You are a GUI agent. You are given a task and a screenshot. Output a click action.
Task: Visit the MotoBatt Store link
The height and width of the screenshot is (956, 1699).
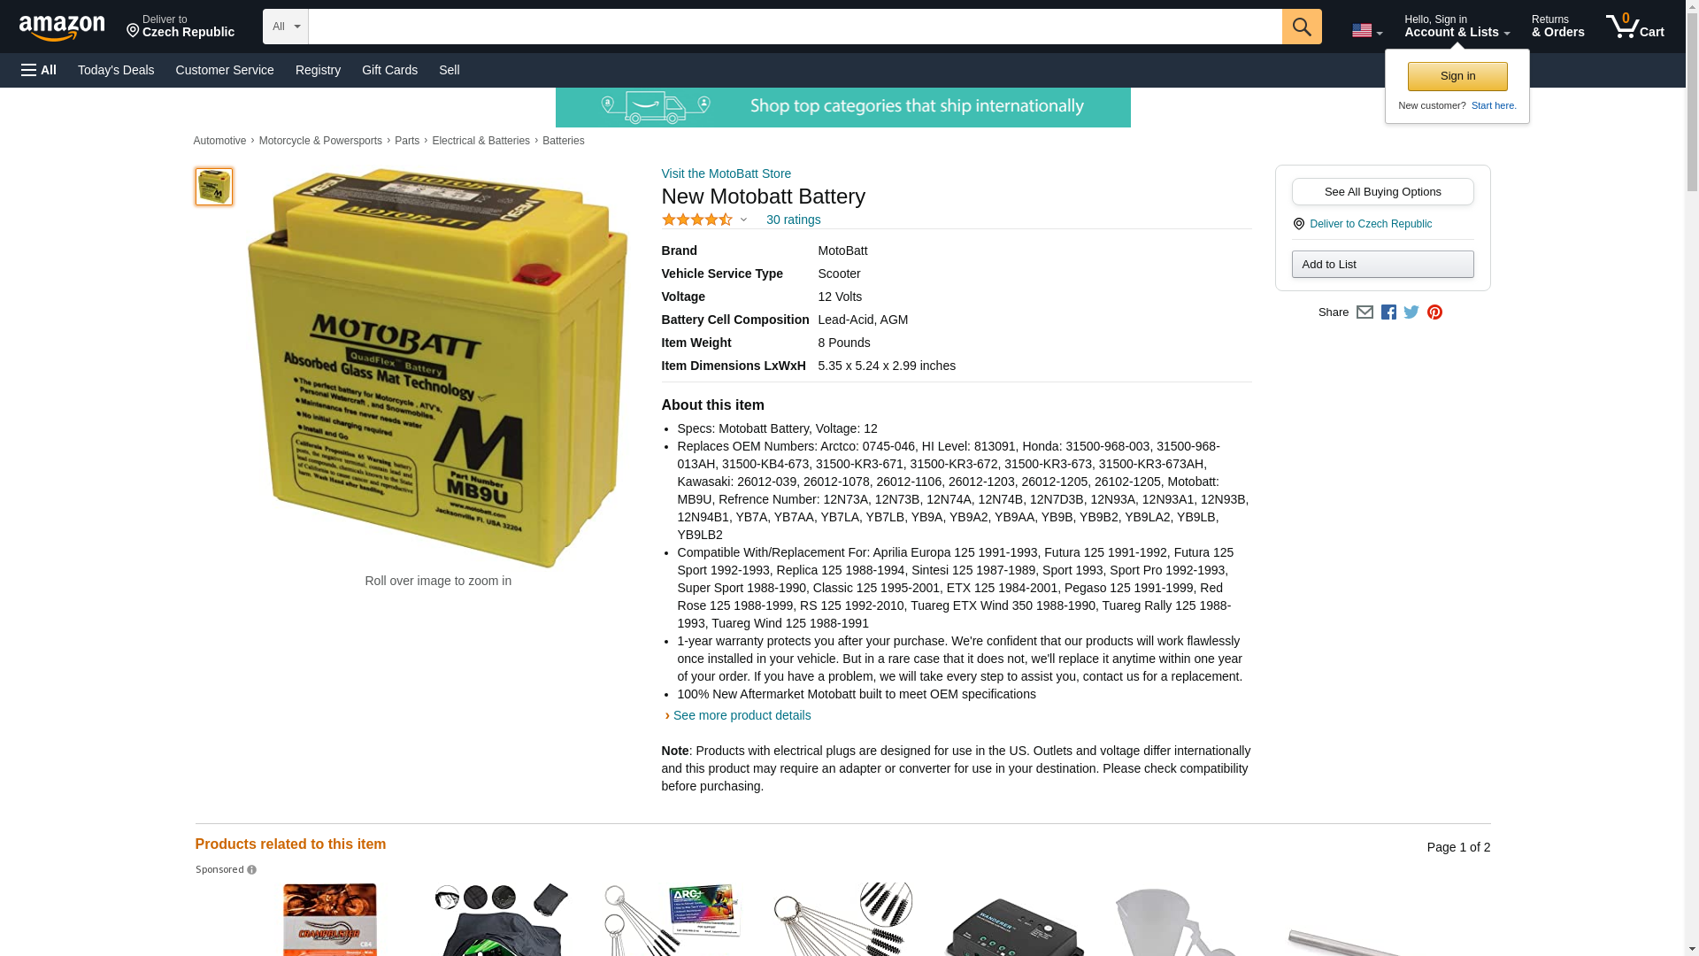(726, 173)
